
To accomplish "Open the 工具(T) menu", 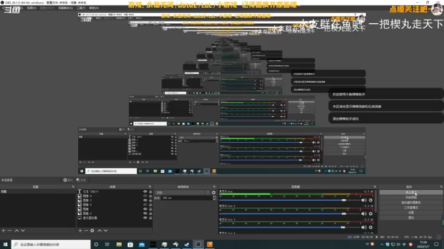I will click(x=80, y=8).
